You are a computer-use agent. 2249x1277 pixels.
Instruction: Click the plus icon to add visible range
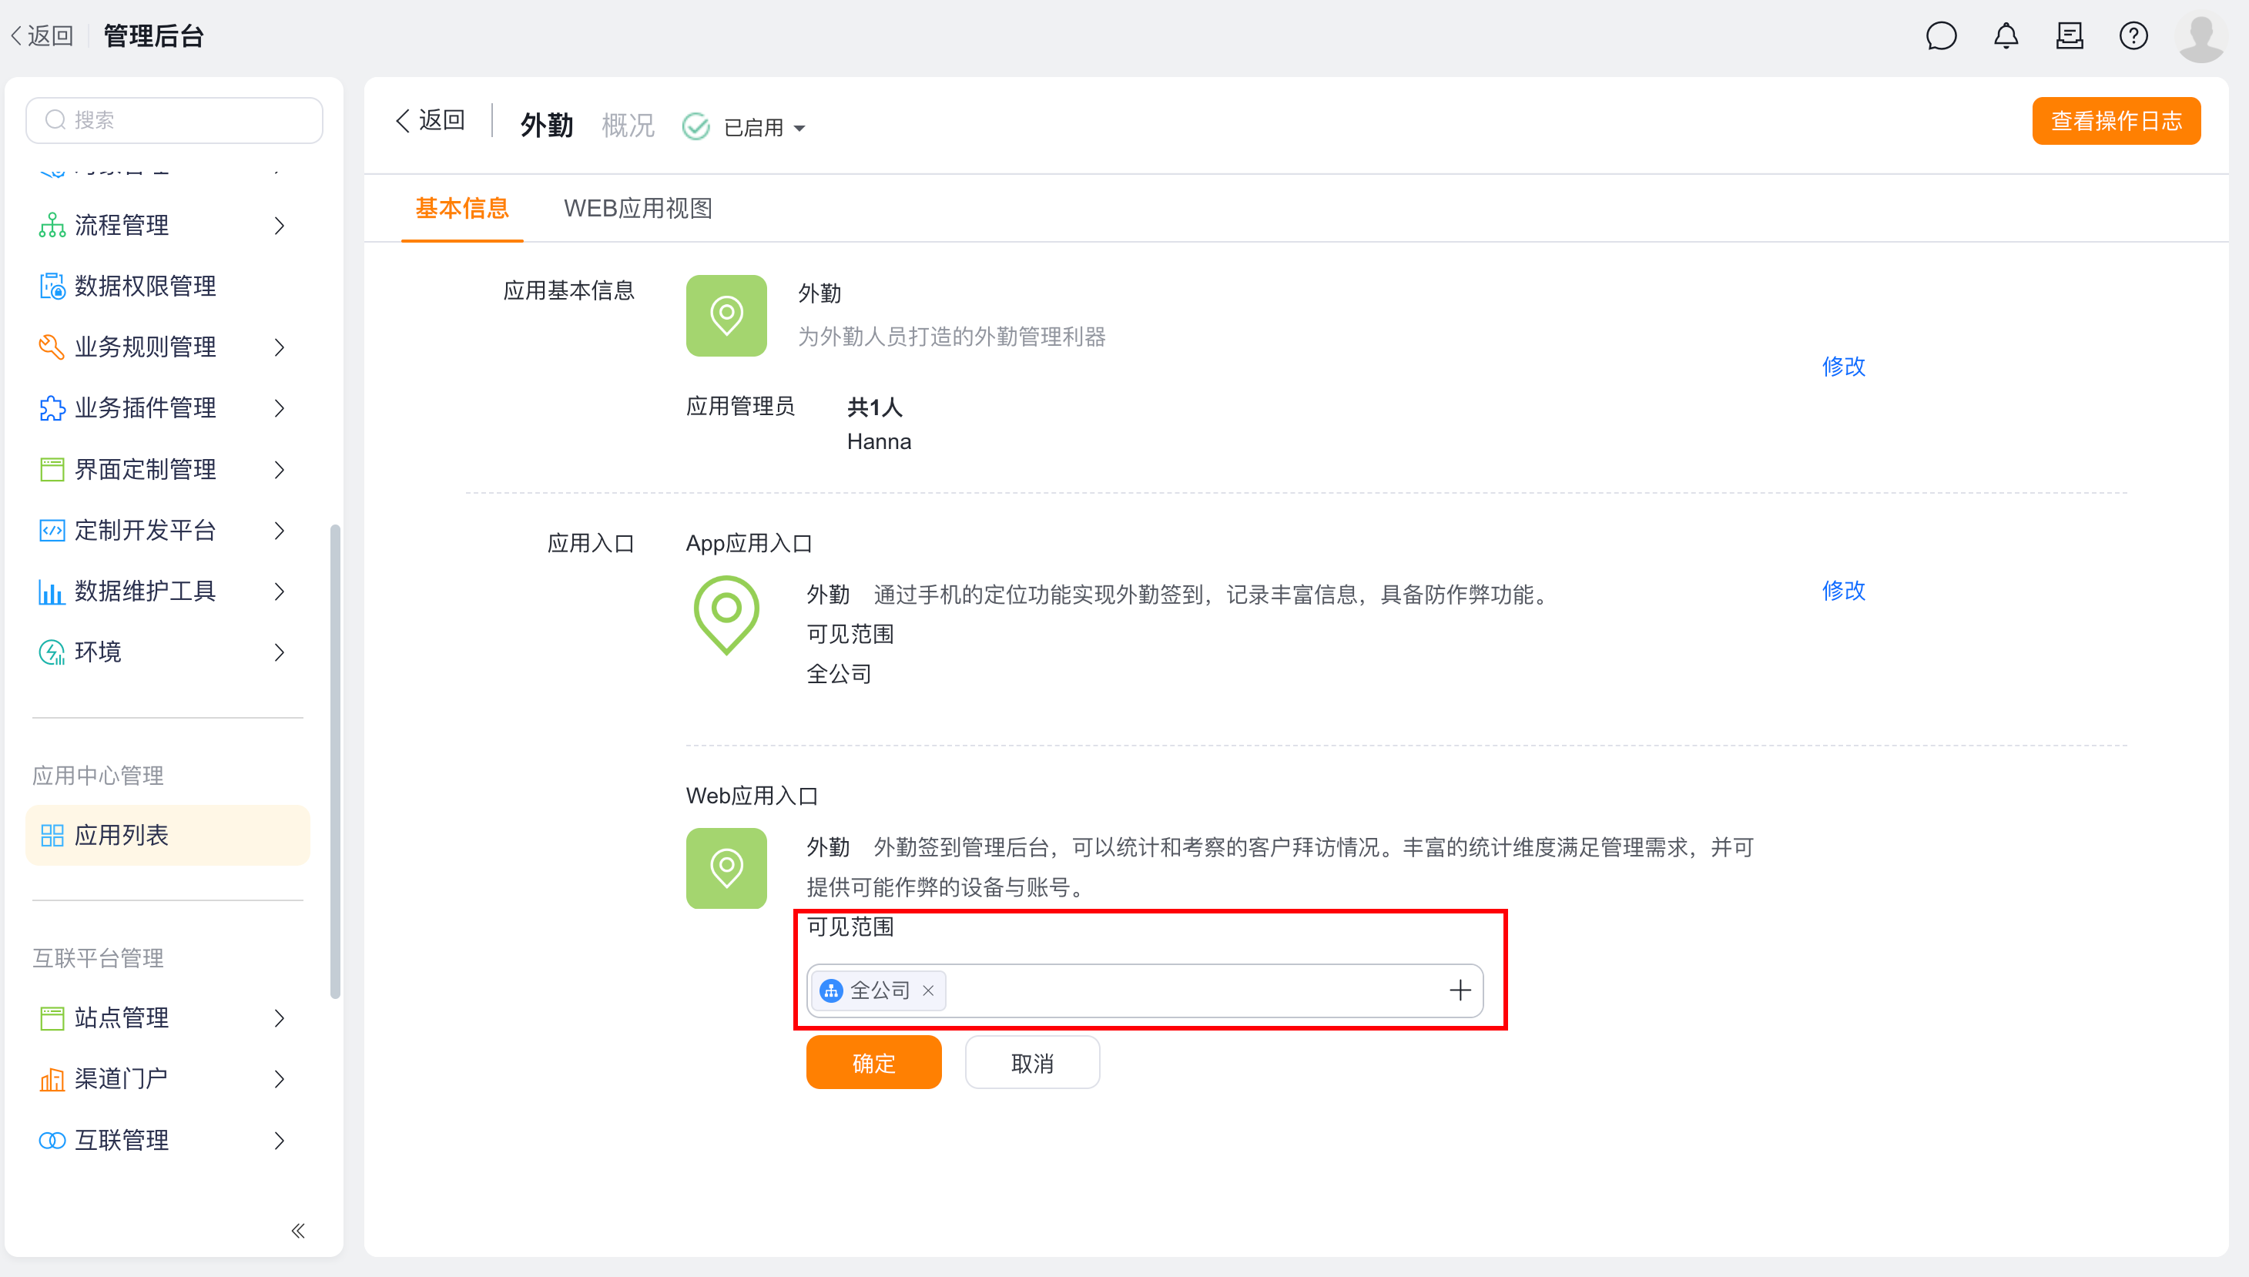[1460, 990]
